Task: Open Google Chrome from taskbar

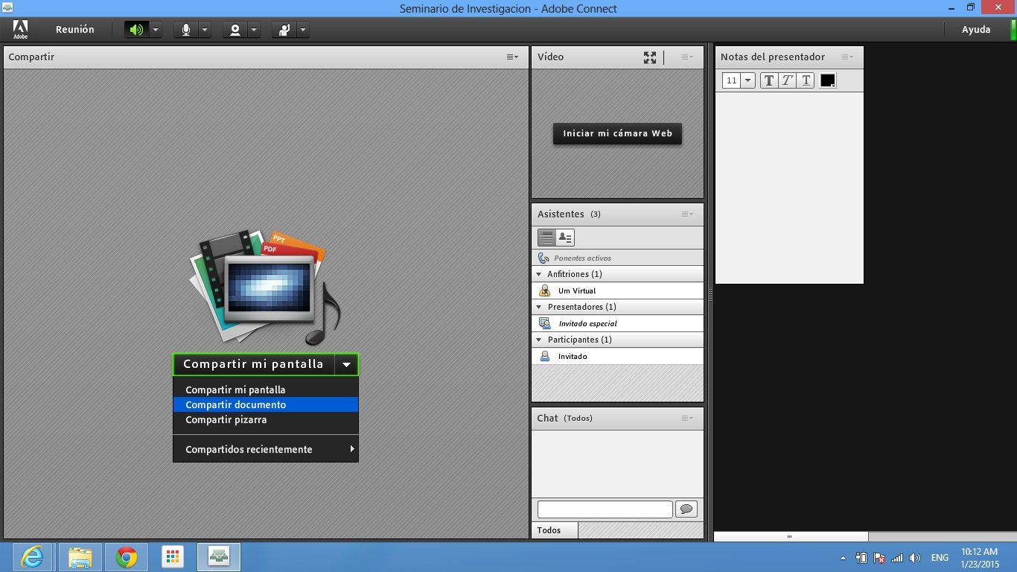Action: coord(127,557)
